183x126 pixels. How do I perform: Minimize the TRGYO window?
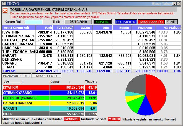pyautogui.click(x=174, y=4)
